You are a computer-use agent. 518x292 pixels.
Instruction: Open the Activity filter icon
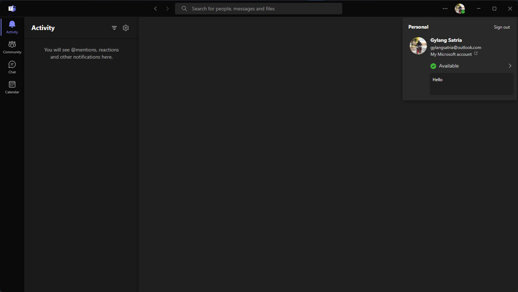coord(114,28)
